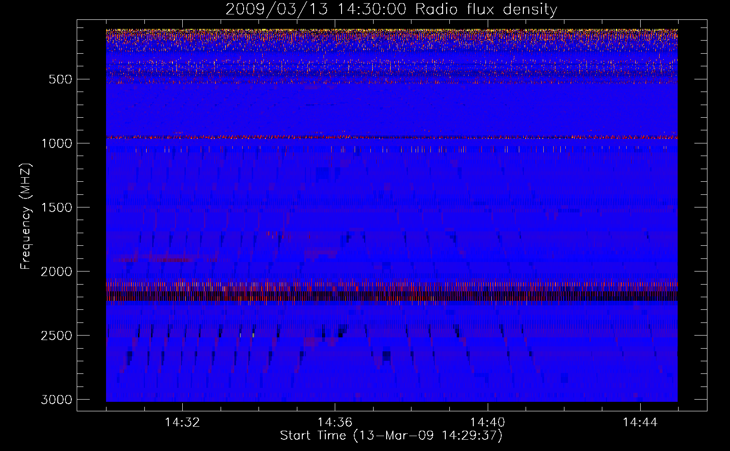Click the "Start Time (13-Mar-09 14:29:37)" label
Image resolution: width=730 pixels, height=451 pixels.
tap(391, 436)
